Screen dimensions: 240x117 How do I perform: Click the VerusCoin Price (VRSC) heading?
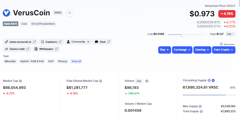coord(220,6)
